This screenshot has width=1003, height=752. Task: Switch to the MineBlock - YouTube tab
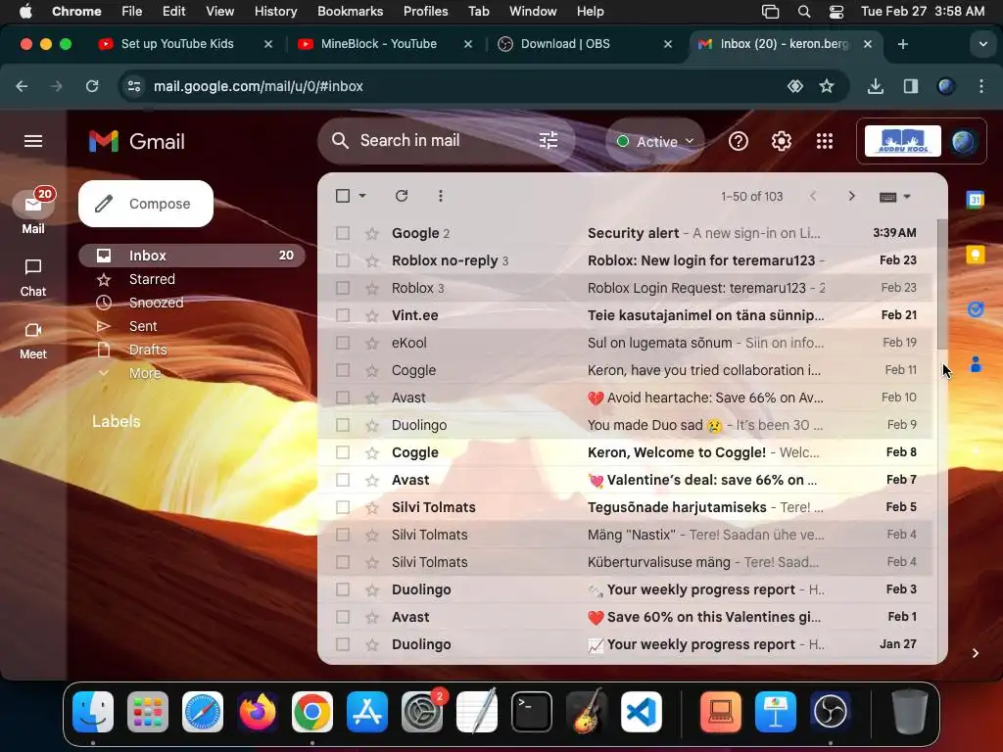click(379, 44)
